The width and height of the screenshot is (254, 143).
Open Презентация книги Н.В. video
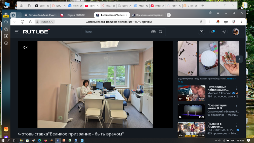click(217, 107)
